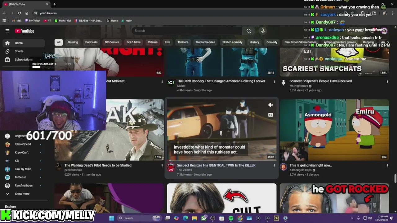Click the YouTube logo
This screenshot has height=223, width=397.
pos(25,31)
